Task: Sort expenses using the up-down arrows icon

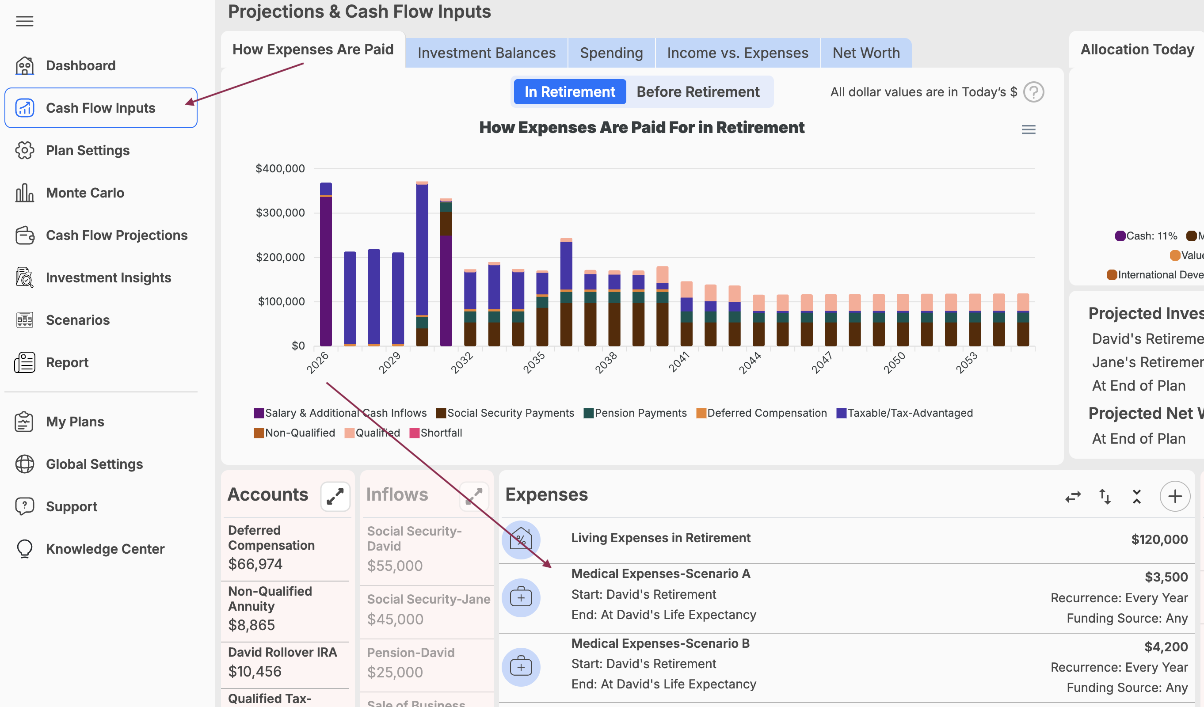Action: click(x=1105, y=496)
